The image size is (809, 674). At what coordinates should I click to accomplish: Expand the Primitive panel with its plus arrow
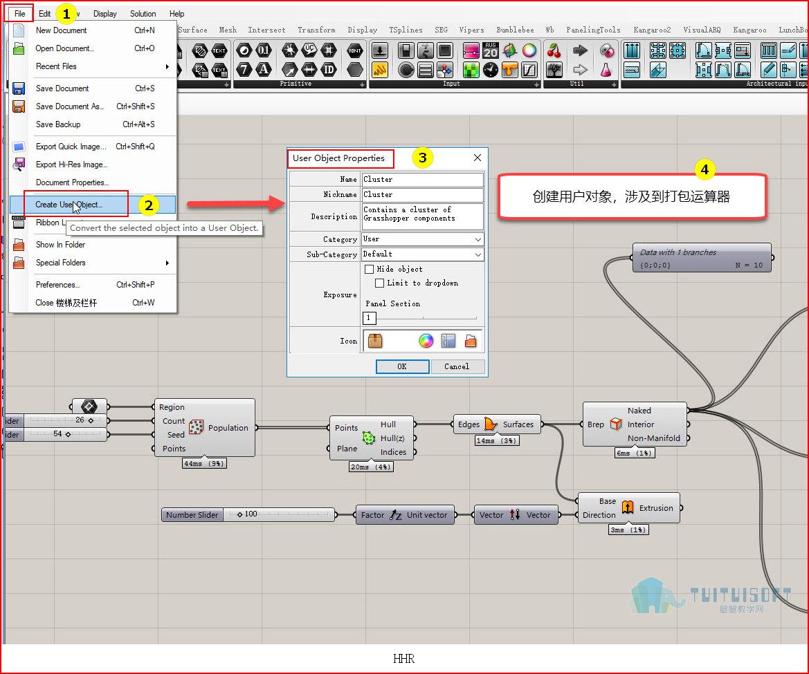pyautogui.click(x=362, y=84)
